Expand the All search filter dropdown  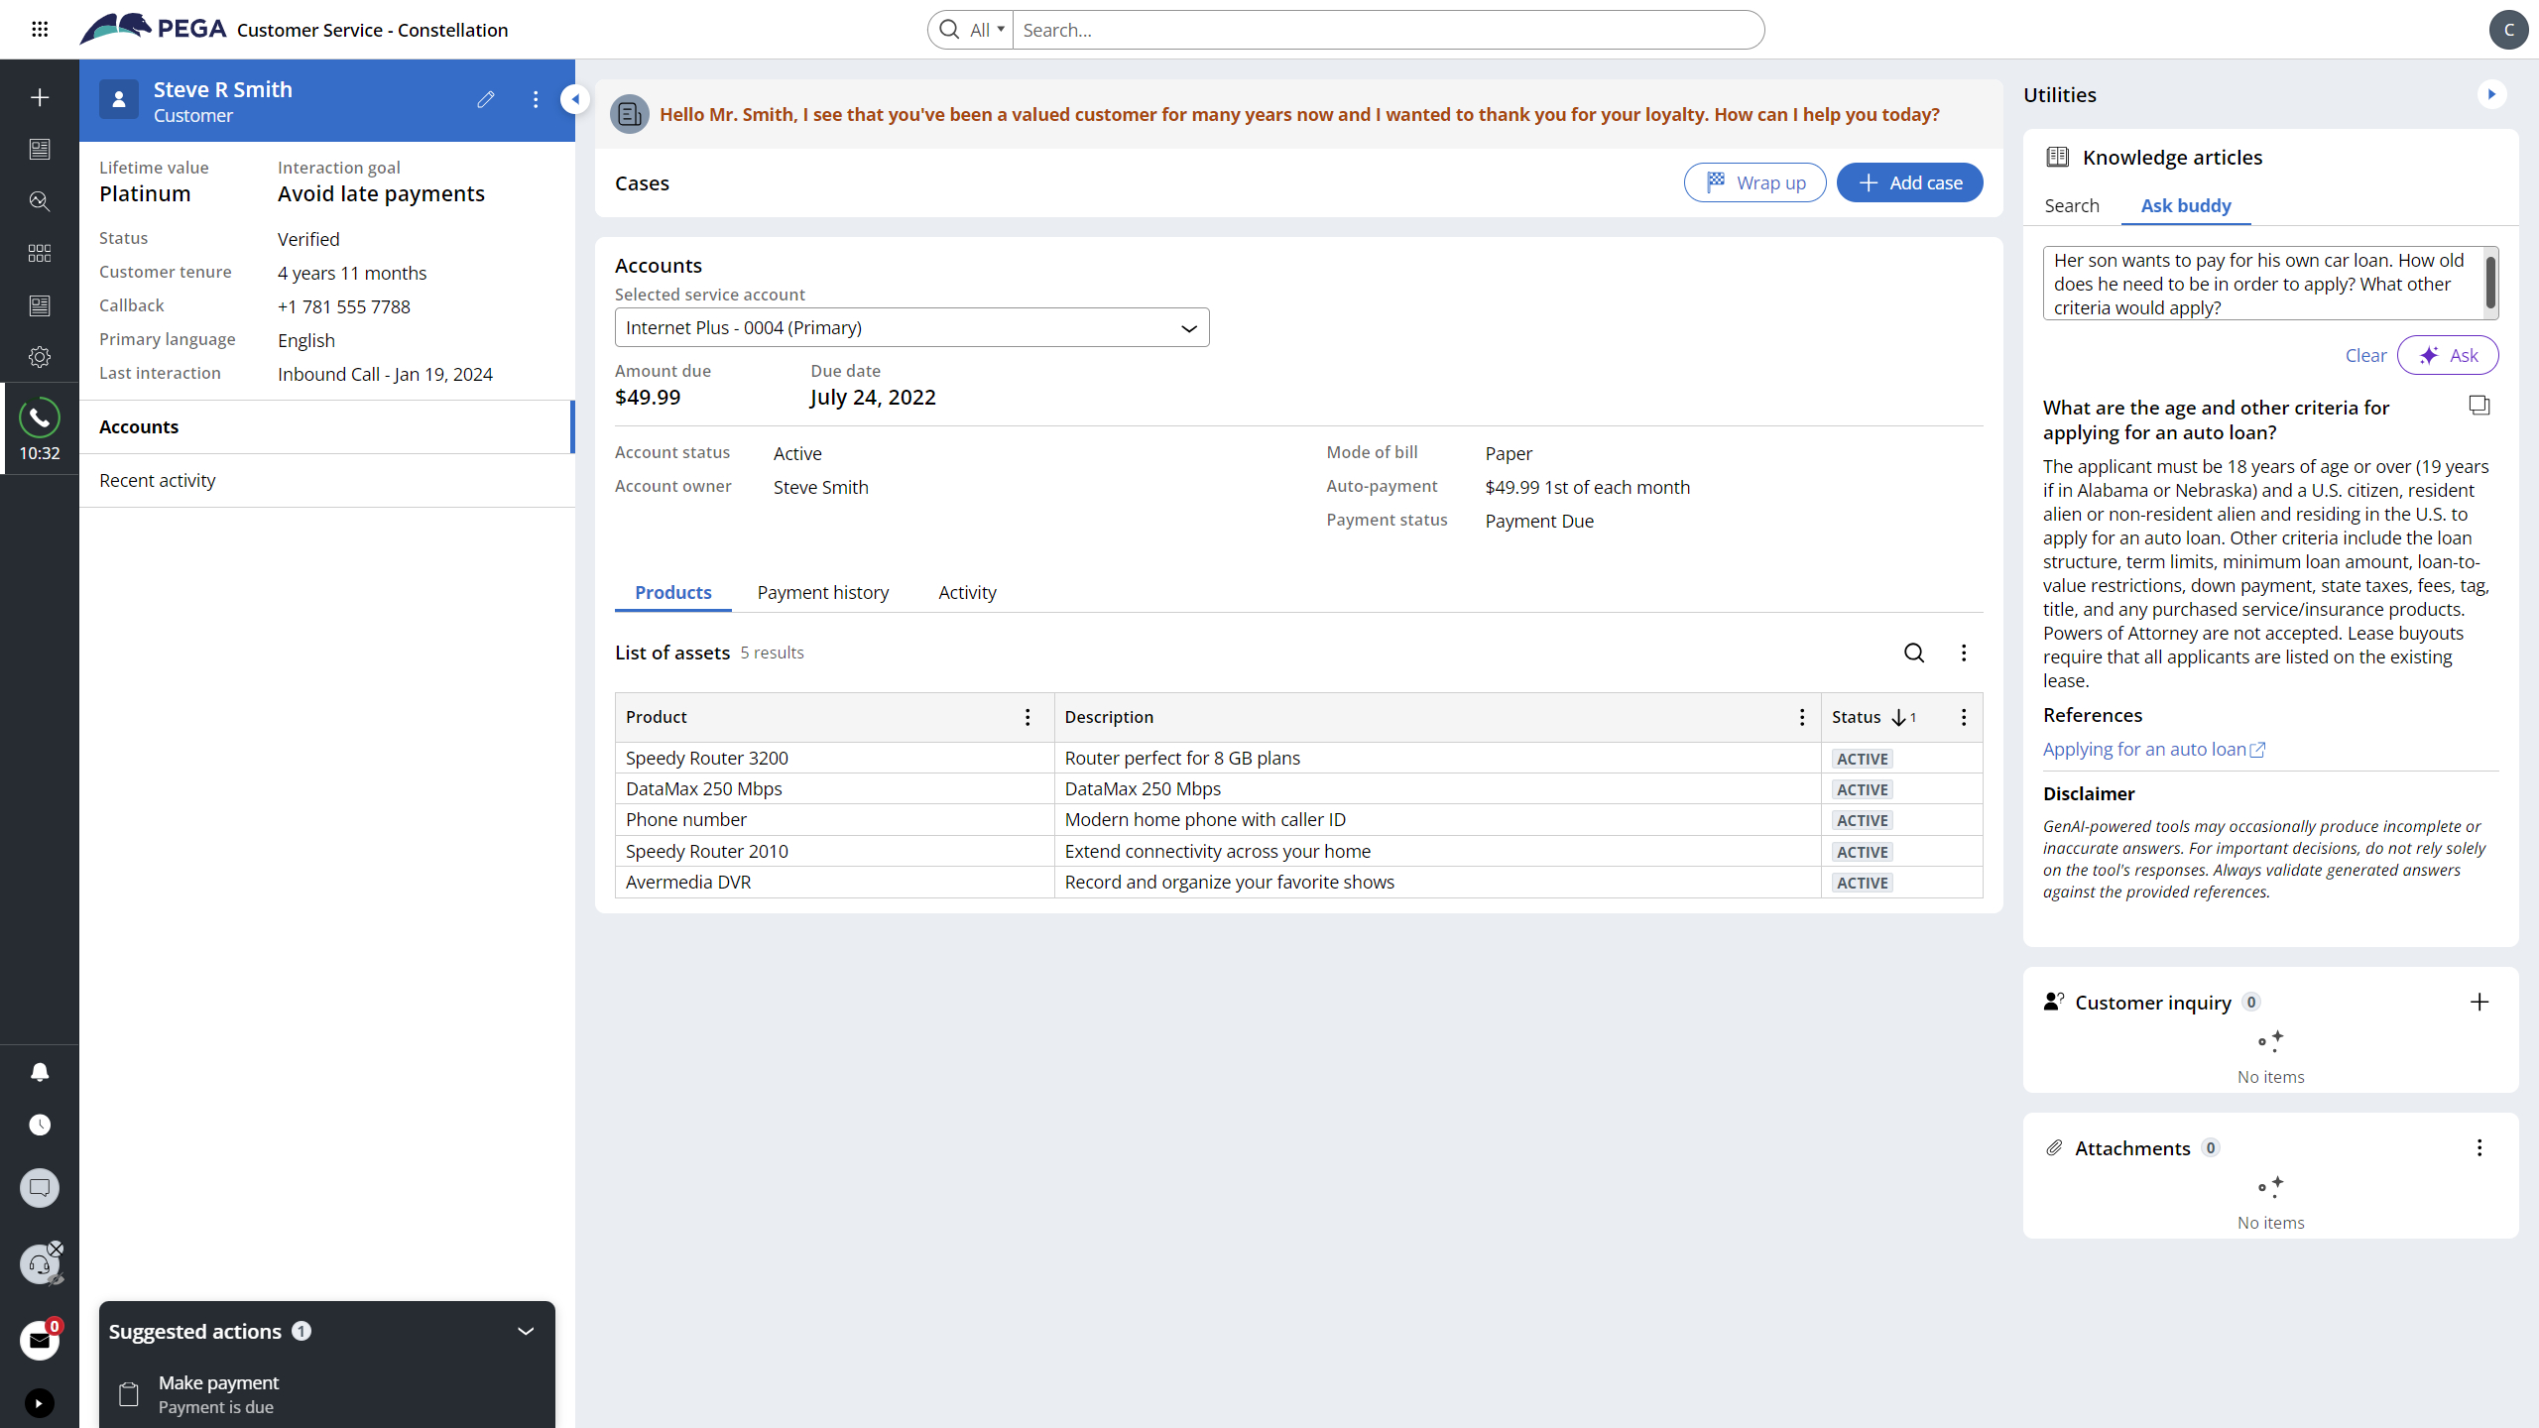coord(987,30)
